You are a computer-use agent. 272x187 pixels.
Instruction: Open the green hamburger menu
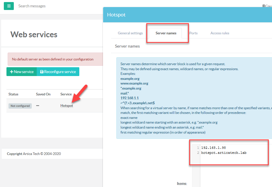[x=9, y=6]
